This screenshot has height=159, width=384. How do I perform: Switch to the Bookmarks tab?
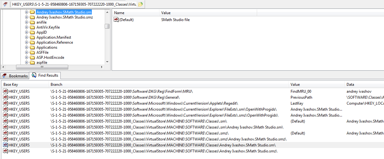point(15,76)
